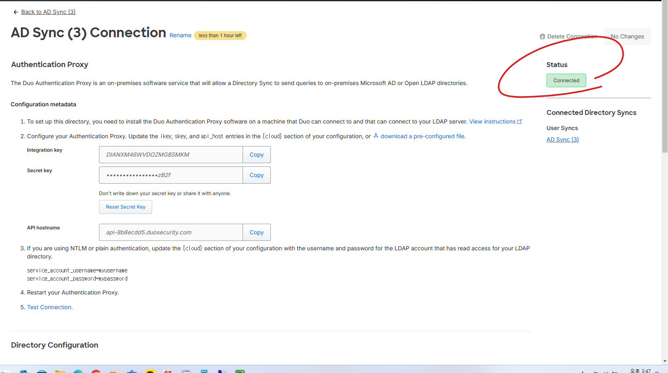Click the 'Authentication Proxy' heading
The image size is (668, 373).
[49, 65]
